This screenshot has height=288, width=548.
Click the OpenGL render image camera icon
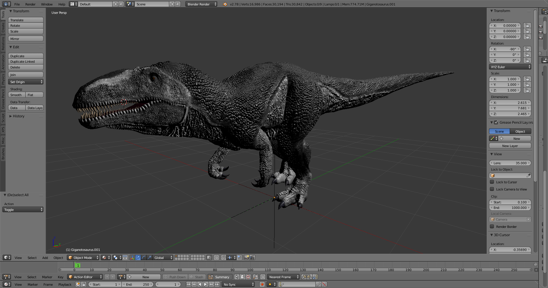click(x=247, y=258)
